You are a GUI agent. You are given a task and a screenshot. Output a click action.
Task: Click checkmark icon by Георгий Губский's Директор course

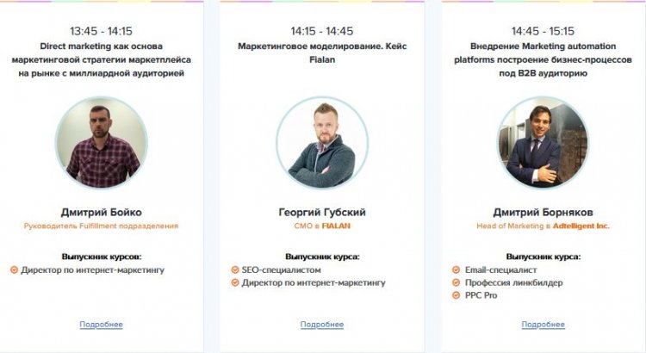coord(235,283)
